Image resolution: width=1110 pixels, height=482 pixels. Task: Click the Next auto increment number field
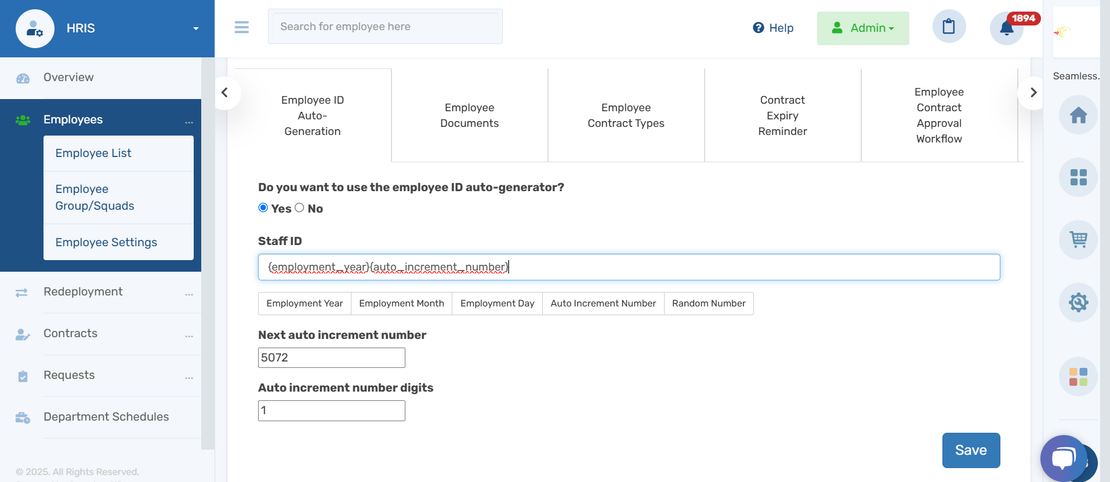pyautogui.click(x=331, y=357)
